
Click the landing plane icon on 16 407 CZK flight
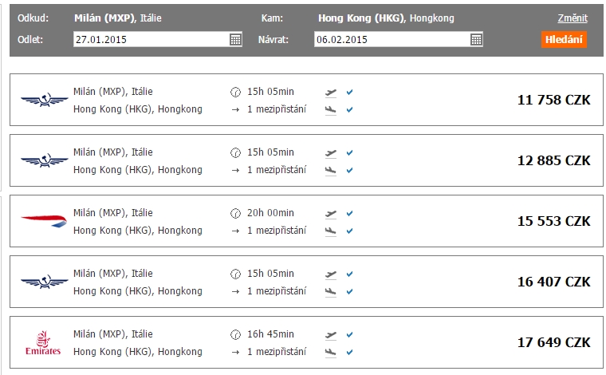click(331, 292)
